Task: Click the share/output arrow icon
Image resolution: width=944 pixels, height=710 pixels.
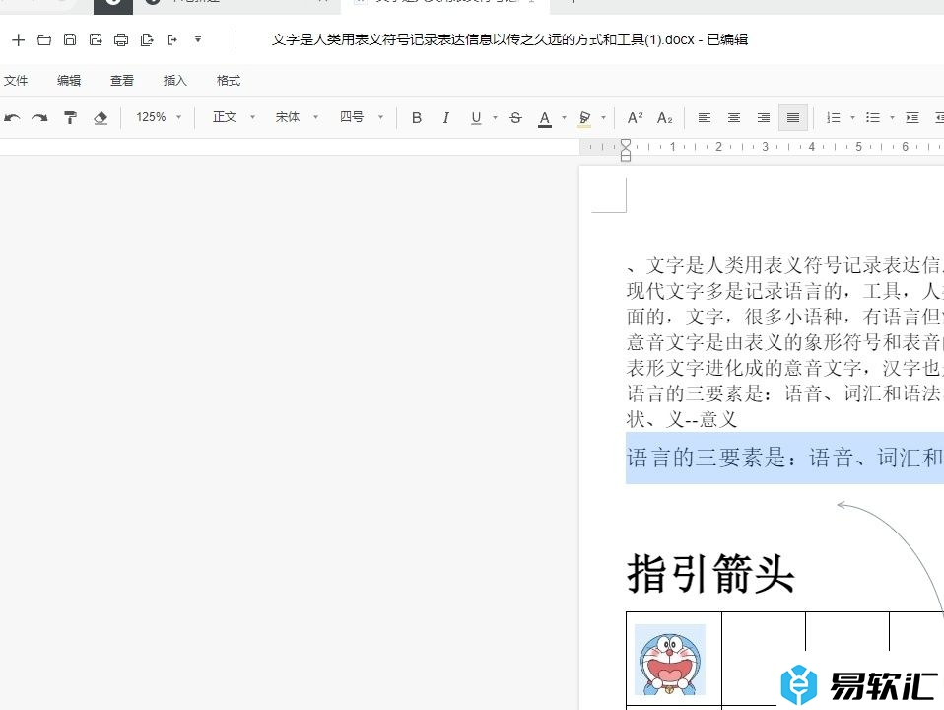Action: coord(172,39)
